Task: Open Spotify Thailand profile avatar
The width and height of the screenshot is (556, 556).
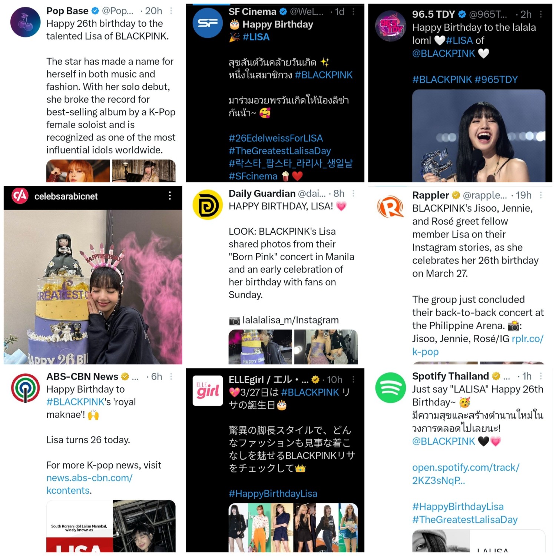Action: 390,388
